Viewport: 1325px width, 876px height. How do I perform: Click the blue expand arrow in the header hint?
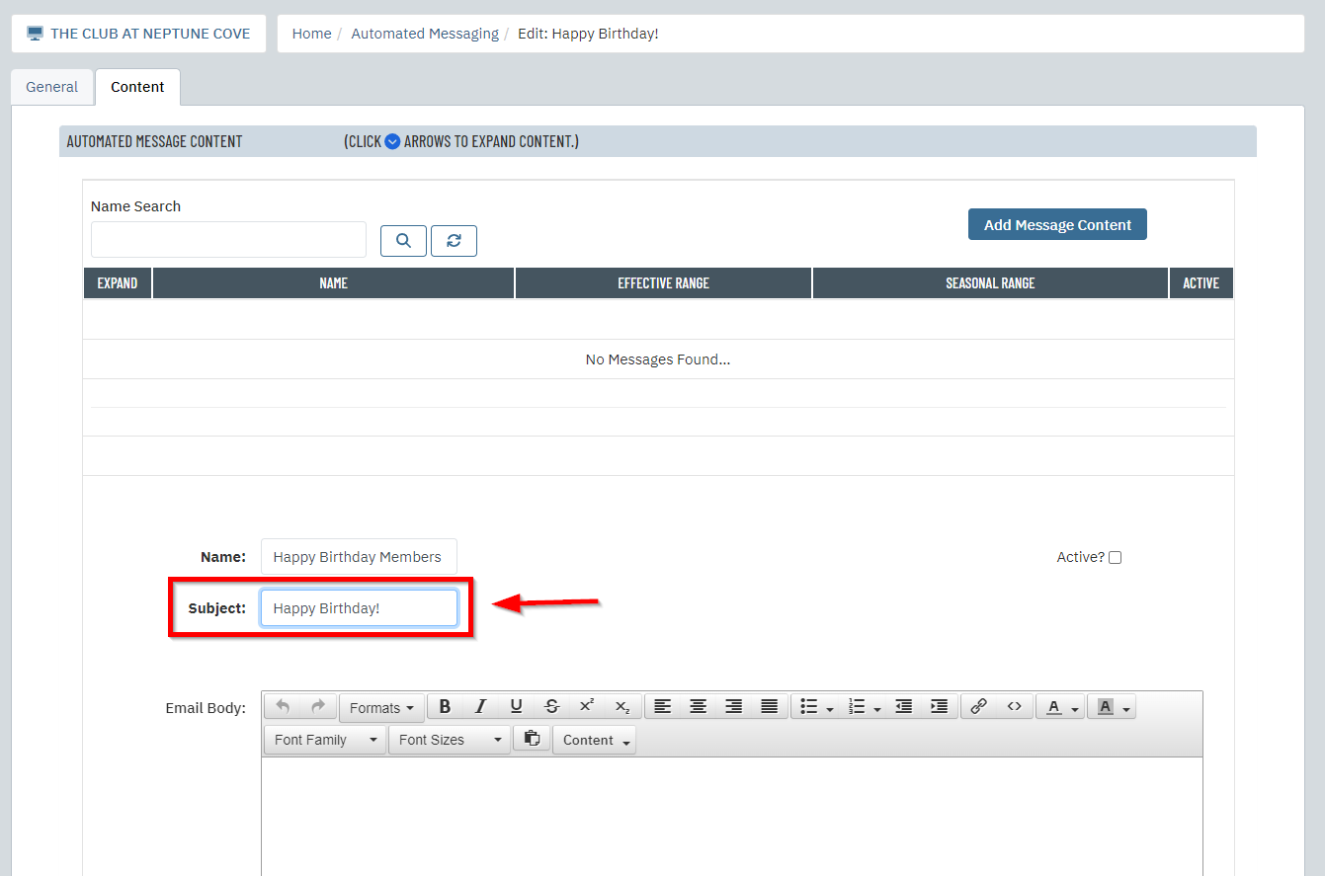tap(392, 141)
